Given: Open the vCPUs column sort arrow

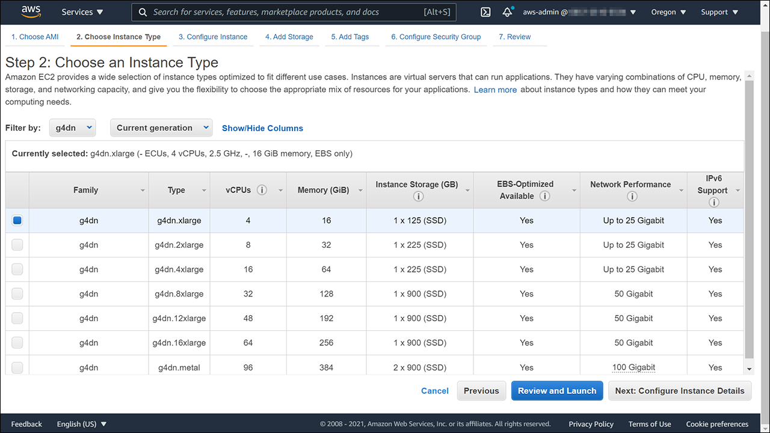Looking at the screenshot, I should (280, 191).
